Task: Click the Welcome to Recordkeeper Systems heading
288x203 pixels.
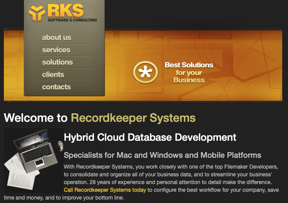Action: (100, 118)
